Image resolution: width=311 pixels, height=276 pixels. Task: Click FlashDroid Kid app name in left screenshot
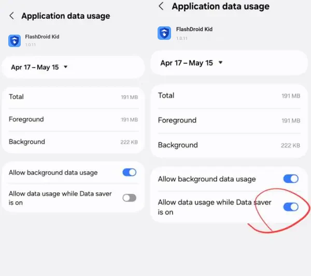point(42,37)
